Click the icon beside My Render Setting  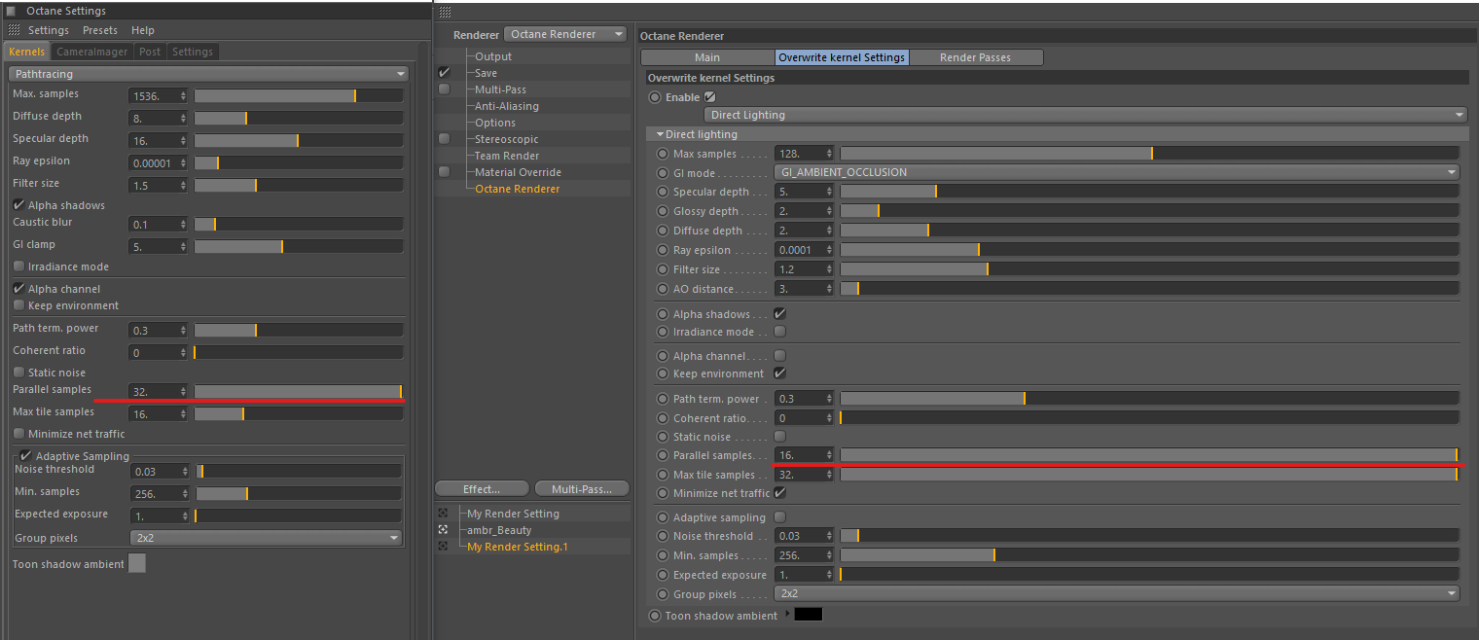(x=444, y=514)
